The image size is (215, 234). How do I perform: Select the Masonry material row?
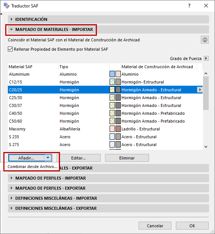tap(105, 129)
